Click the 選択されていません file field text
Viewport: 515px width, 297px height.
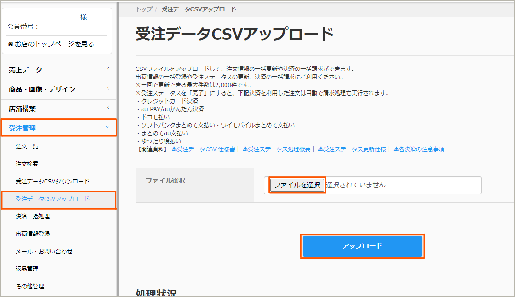click(356, 185)
